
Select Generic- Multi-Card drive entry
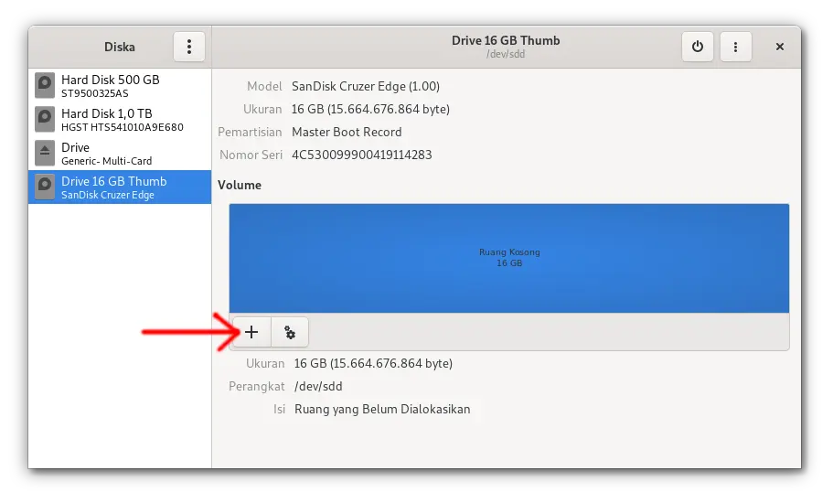(120, 154)
